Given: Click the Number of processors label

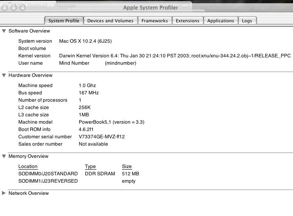Looking at the screenshot, I should 42,100.
